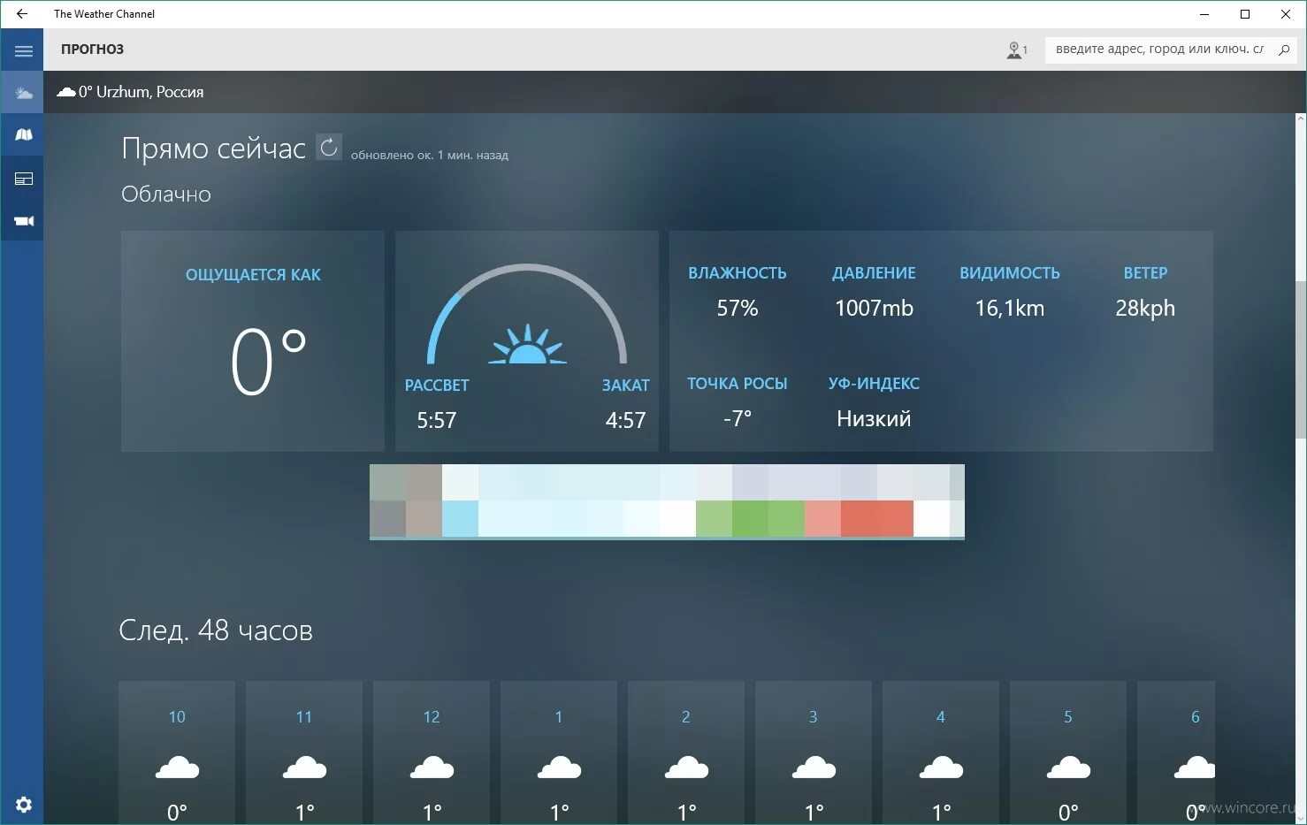Click the РАССВЕТ 5:57 time

click(437, 420)
